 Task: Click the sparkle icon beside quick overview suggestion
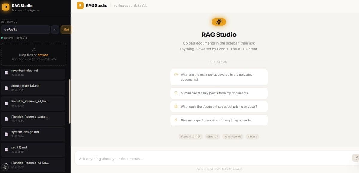coord(176,120)
